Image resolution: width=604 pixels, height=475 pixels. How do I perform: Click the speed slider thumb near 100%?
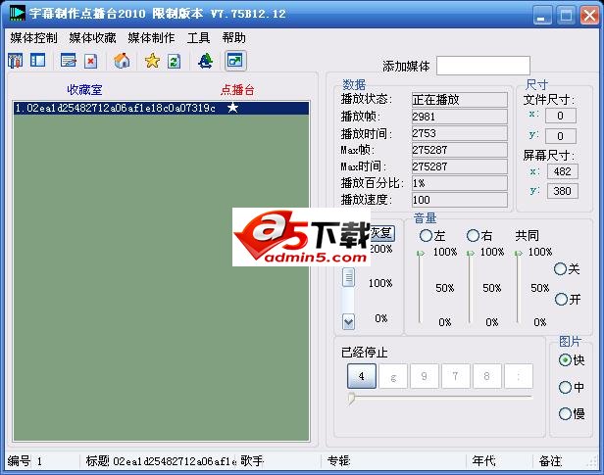click(348, 277)
